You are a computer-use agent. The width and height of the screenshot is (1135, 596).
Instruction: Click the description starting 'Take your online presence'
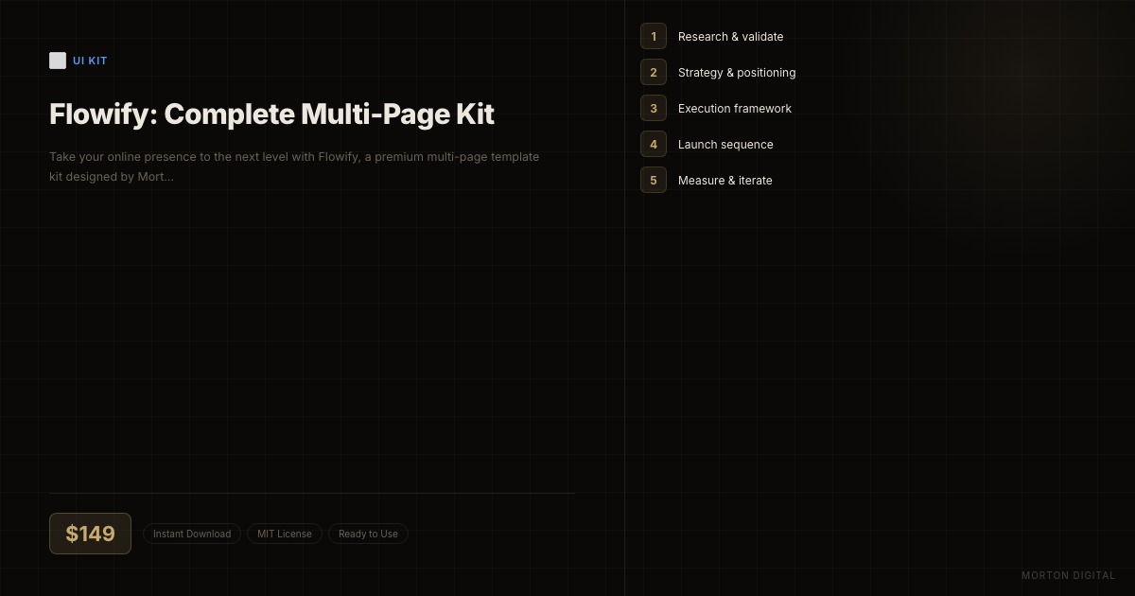[294, 167]
